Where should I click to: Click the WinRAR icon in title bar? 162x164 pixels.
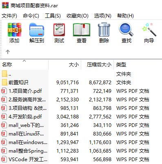pos(5,5)
